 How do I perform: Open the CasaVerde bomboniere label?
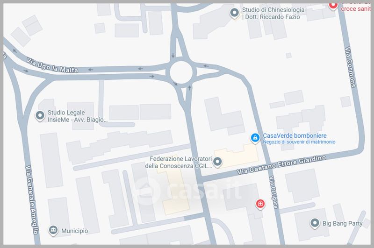click(295, 135)
